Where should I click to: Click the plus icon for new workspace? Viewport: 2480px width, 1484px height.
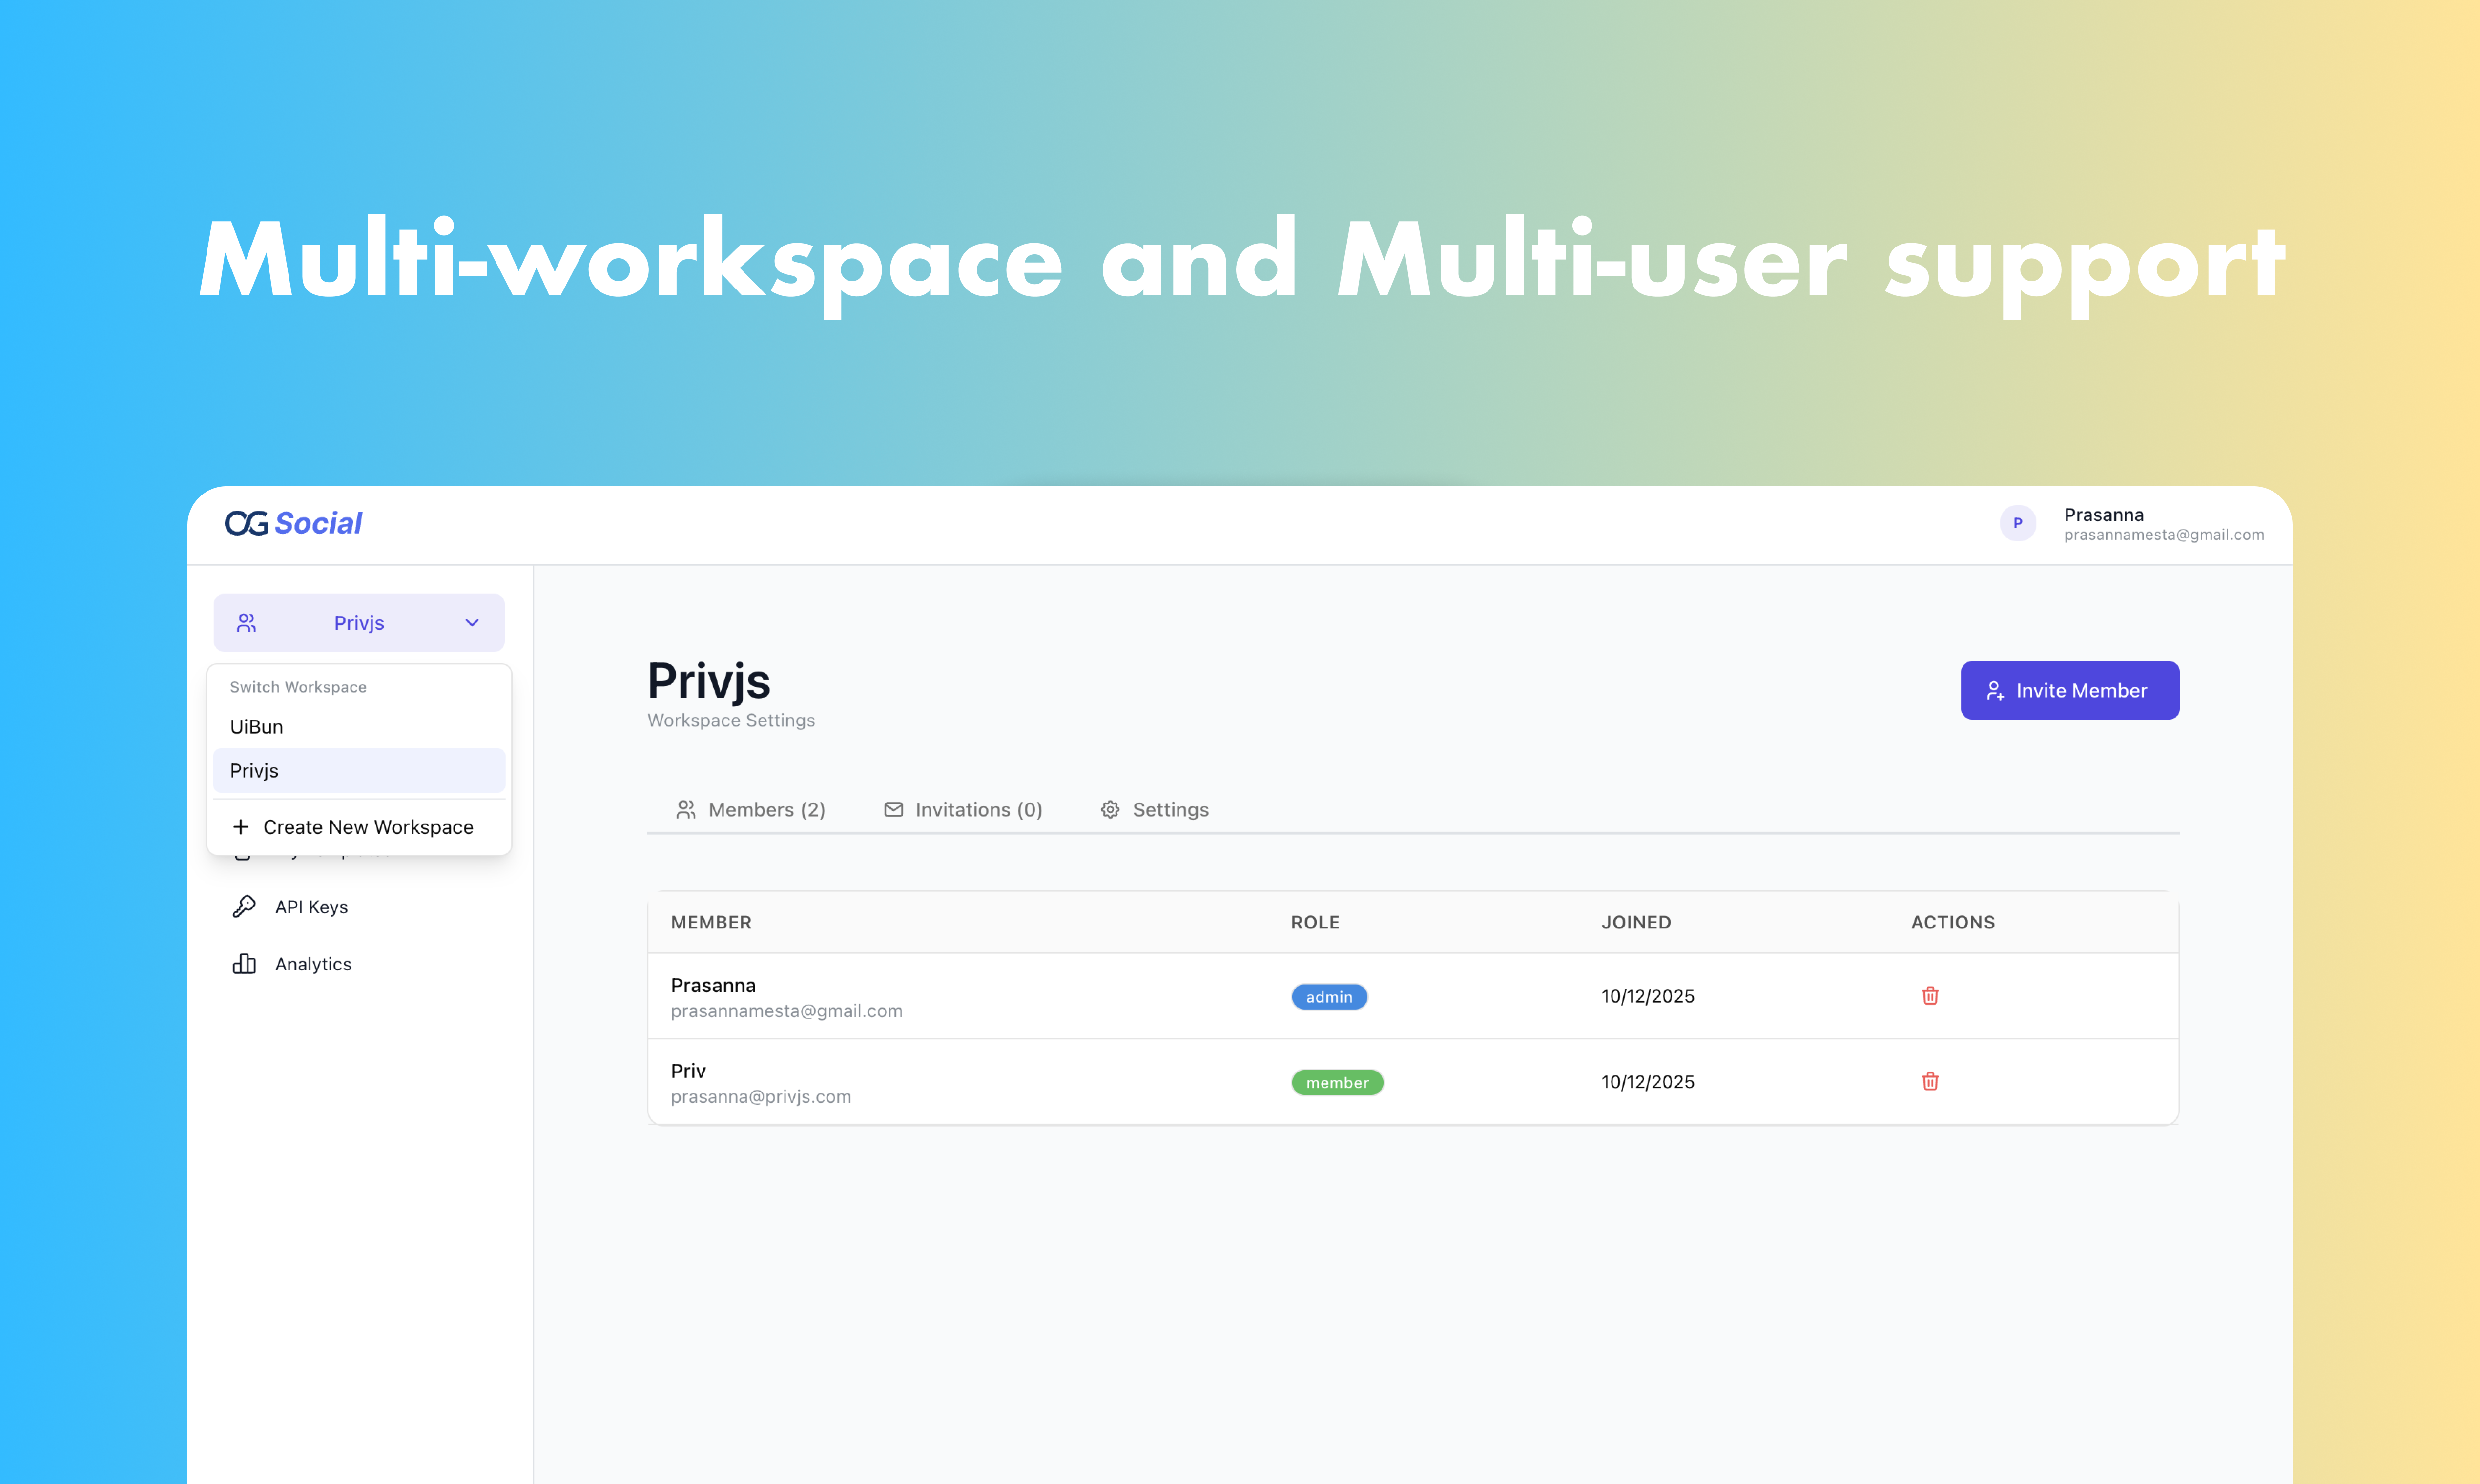pyautogui.click(x=240, y=827)
